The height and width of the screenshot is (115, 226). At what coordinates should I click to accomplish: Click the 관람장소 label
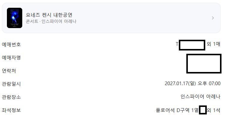coord(11,97)
